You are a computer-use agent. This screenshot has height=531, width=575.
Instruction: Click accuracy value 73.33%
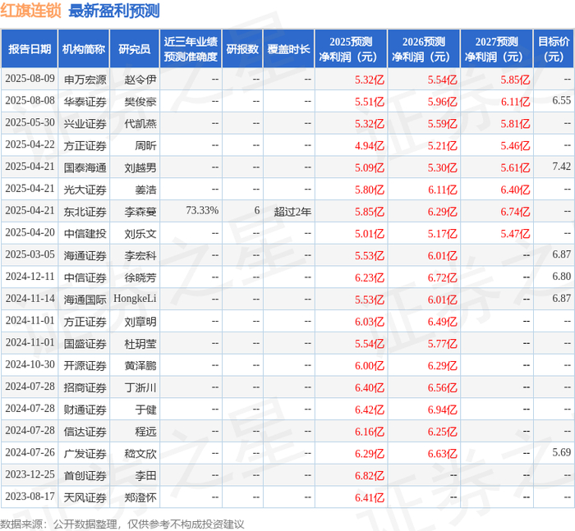coord(202,211)
